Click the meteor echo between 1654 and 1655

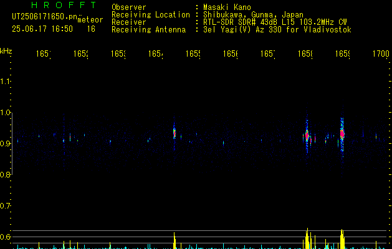pyautogui.click(x=174, y=133)
